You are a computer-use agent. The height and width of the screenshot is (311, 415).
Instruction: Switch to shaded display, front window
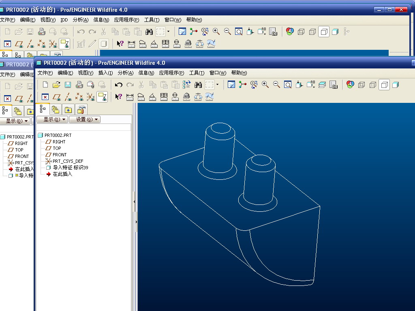(396, 85)
